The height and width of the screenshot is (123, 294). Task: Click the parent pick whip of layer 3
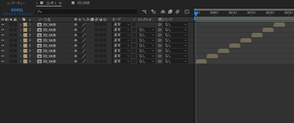(x=160, y=35)
